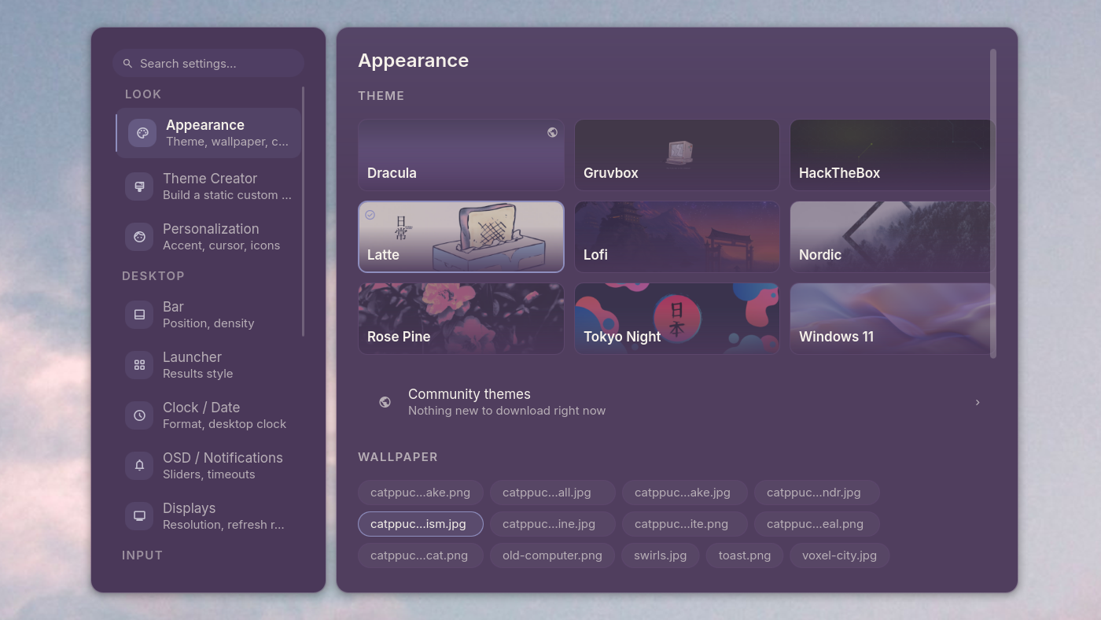
Task: Select wallpaper catppuc...cat.png
Action: click(421, 555)
